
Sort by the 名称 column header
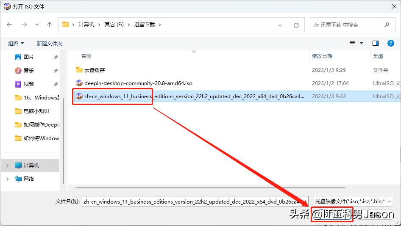click(x=86, y=56)
